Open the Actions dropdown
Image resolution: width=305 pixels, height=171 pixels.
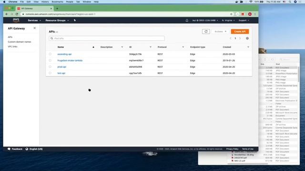click(220, 31)
